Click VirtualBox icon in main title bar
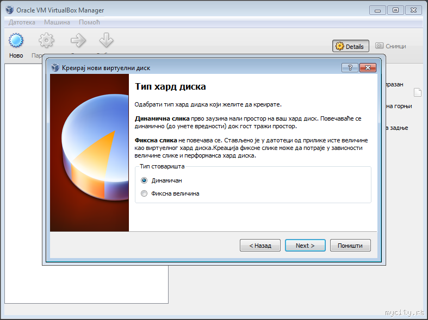This screenshot has width=428, height=320. point(10,10)
